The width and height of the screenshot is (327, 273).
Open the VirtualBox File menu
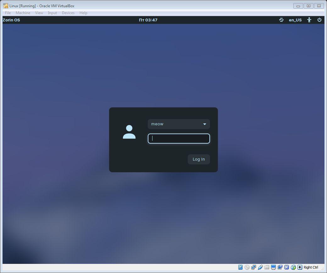8,13
